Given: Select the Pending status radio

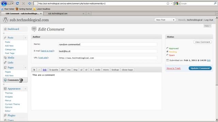Looking at the screenshot, I should tap(168, 52).
